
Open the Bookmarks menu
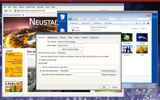click(31, 7)
